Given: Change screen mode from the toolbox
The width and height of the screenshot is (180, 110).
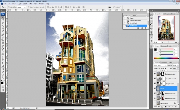Looking at the screenshot, I should (3, 90).
